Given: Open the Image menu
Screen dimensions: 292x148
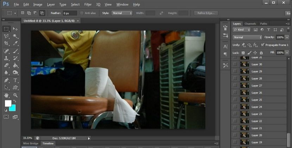Looking at the screenshot, I should 38,5.
